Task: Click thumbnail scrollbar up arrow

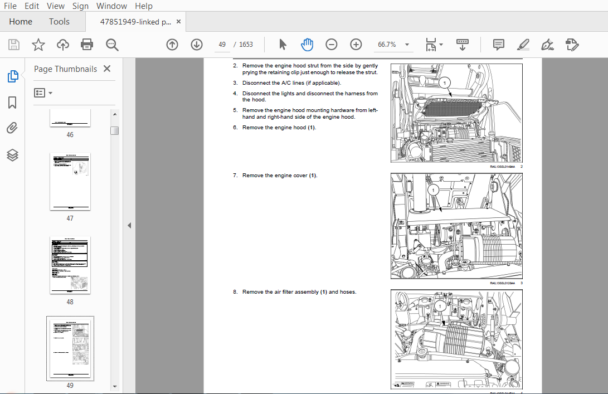Action: click(114, 114)
